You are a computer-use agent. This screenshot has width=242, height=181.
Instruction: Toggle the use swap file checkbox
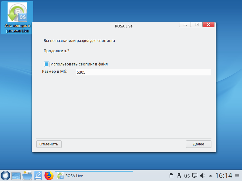tap(47, 64)
